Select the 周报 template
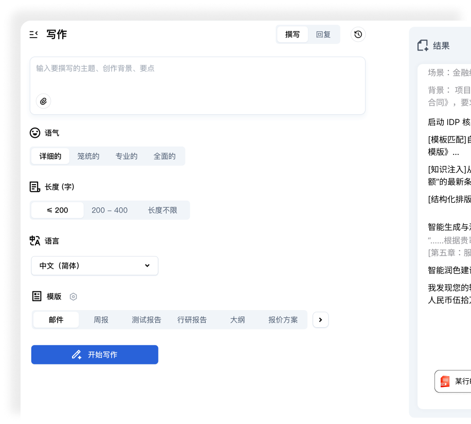 point(101,320)
